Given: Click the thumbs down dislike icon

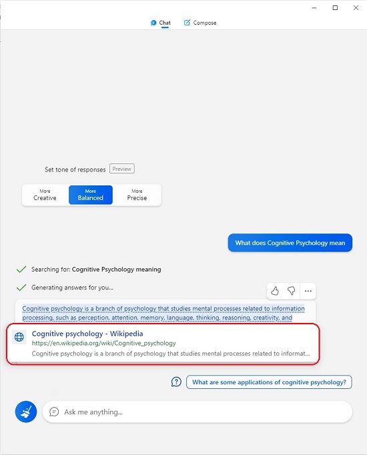Looking at the screenshot, I should (x=292, y=291).
